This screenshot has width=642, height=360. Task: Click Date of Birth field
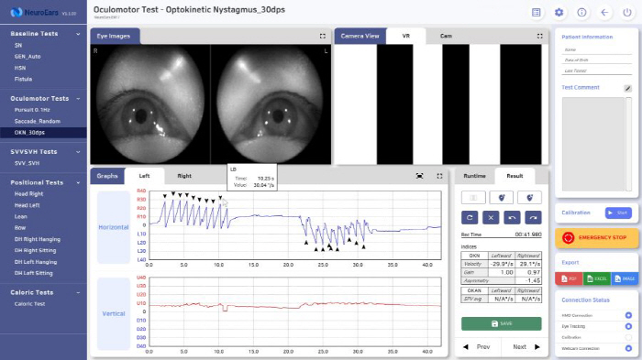pos(596,60)
